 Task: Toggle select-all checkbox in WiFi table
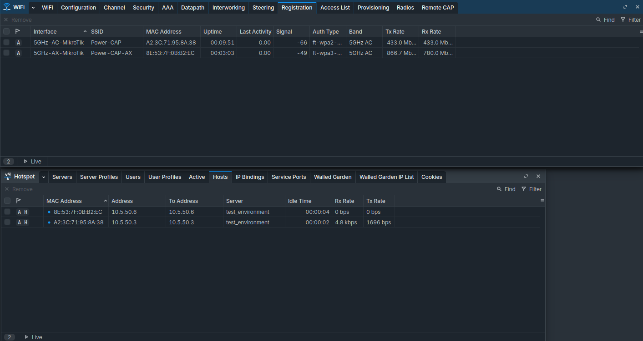tap(6, 31)
